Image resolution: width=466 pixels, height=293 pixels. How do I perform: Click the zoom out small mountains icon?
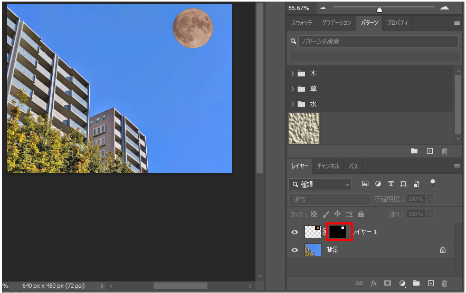tap(323, 8)
